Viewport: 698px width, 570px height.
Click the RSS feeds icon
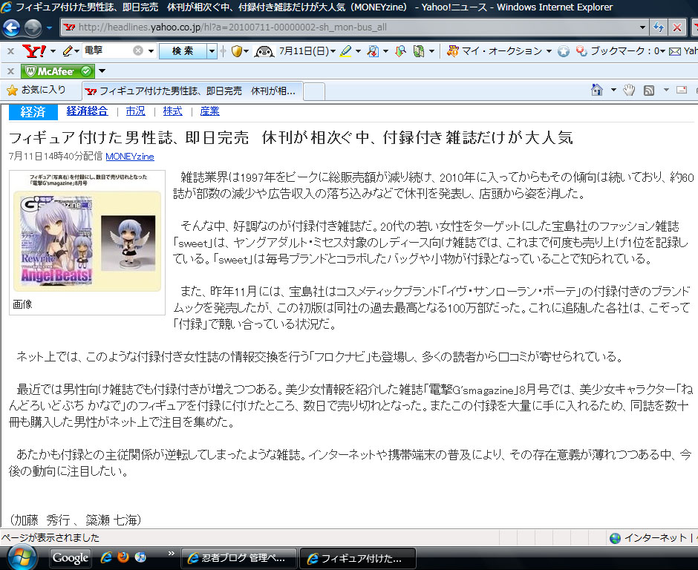(649, 91)
